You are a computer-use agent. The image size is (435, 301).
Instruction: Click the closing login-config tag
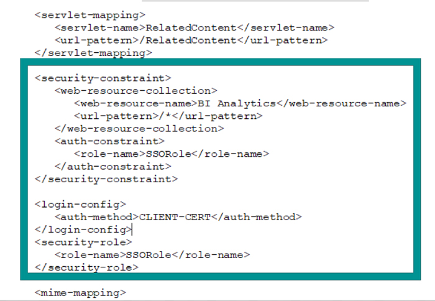(x=83, y=229)
